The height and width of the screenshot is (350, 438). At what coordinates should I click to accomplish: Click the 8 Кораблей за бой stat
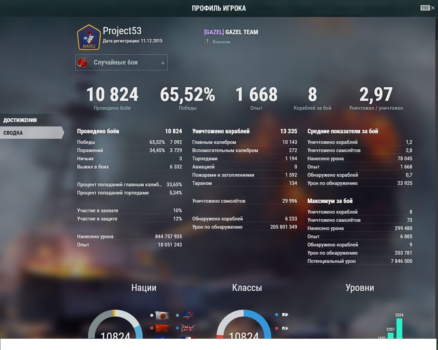(x=312, y=98)
